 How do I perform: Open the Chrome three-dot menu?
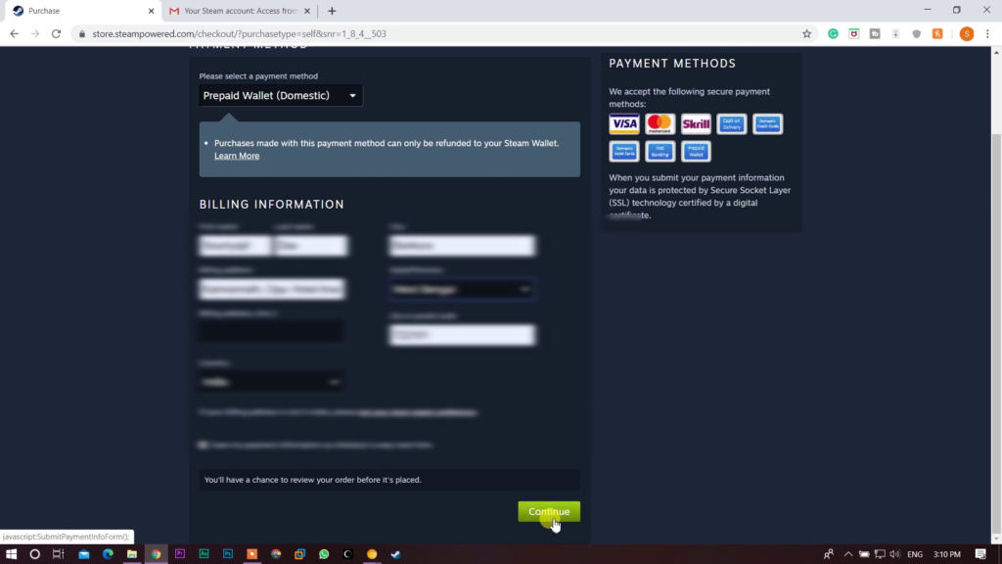(x=987, y=34)
